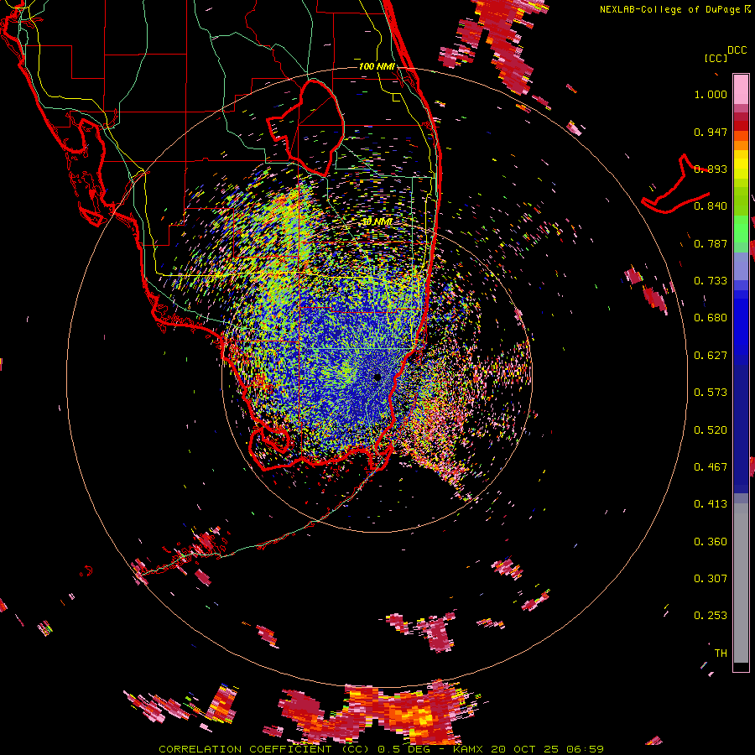Click the 0.253 color scale value
The image size is (755, 755).
(x=711, y=616)
